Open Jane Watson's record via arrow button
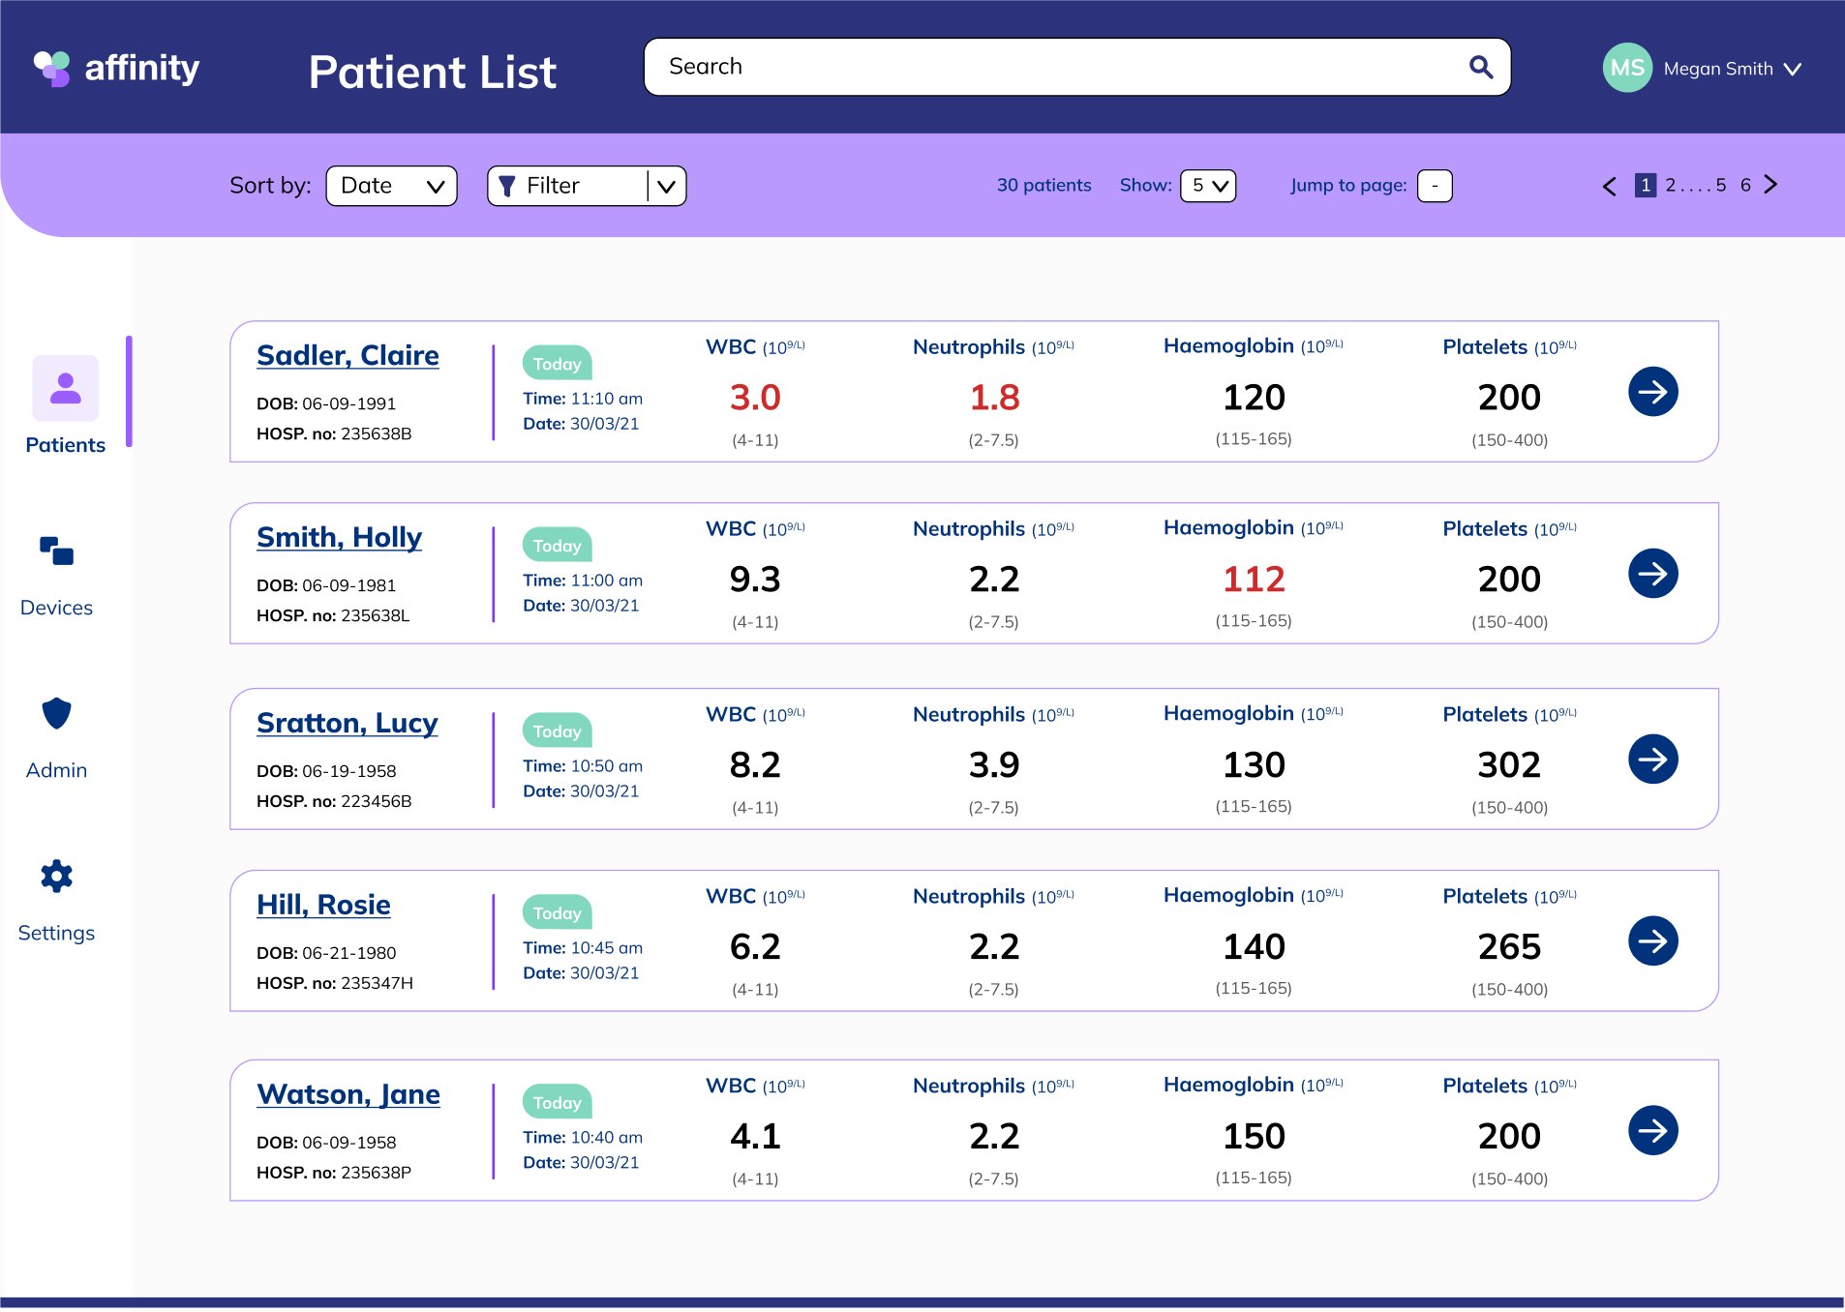This screenshot has height=1312, width=1845. (1652, 1131)
